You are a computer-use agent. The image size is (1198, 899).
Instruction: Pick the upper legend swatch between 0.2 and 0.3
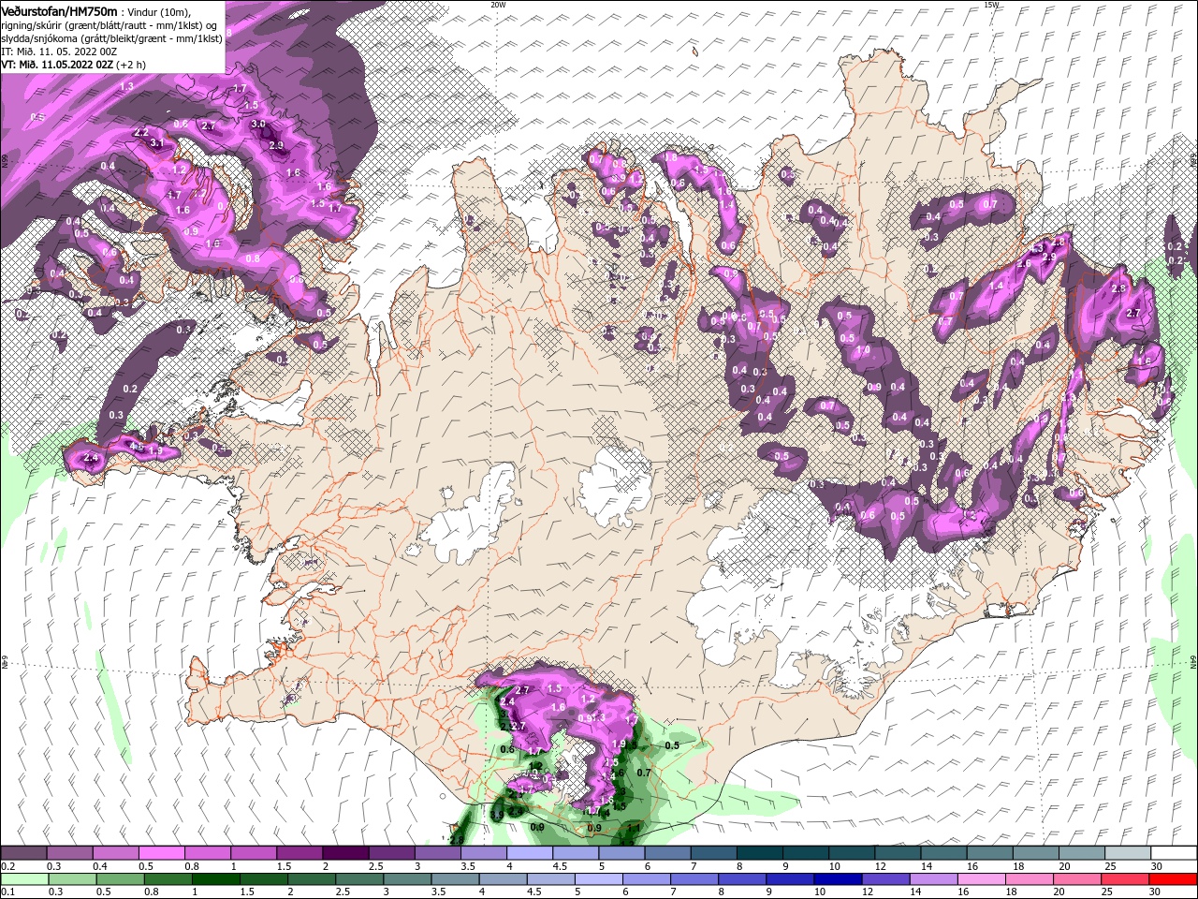coord(23,853)
